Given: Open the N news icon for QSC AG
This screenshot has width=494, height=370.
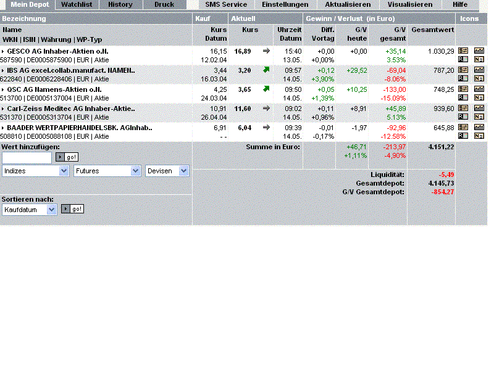Looking at the screenshot, I should 479,97.
